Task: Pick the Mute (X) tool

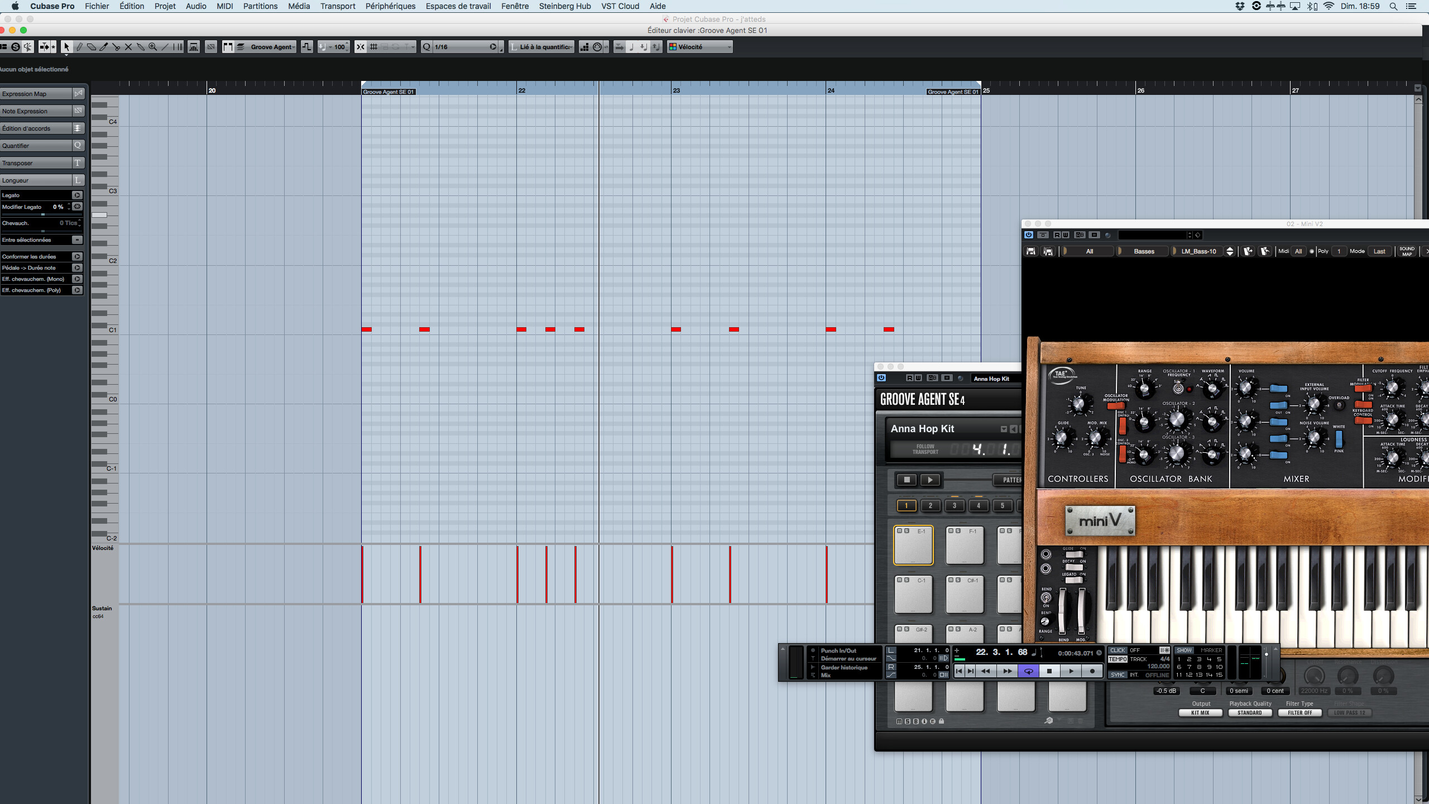Action: (x=128, y=47)
